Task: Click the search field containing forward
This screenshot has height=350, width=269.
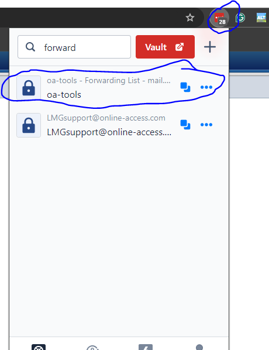Action: 74,47
